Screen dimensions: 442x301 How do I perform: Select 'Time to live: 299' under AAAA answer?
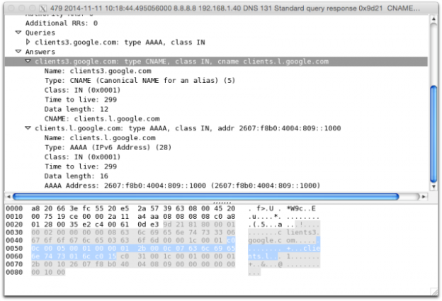80,166
